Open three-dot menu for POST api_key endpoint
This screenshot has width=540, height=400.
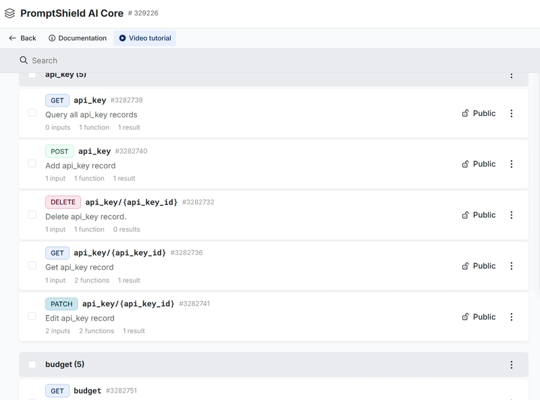click(511, 164)
